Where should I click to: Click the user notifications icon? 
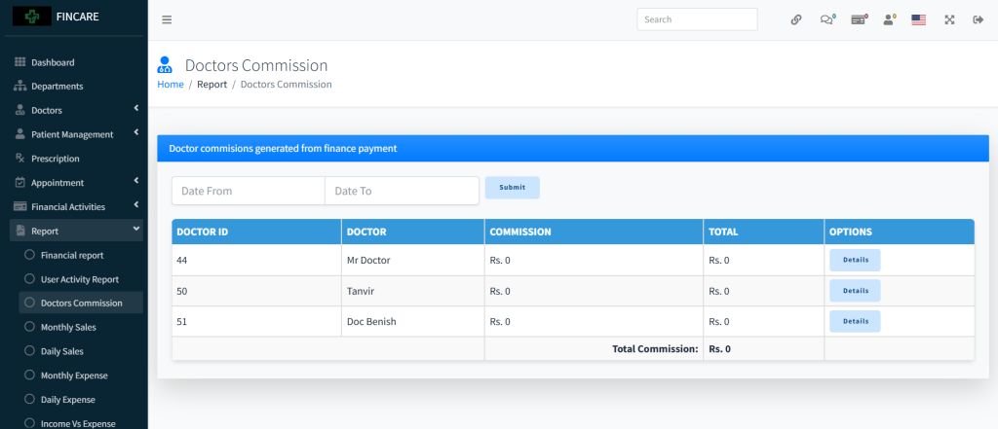888,19
